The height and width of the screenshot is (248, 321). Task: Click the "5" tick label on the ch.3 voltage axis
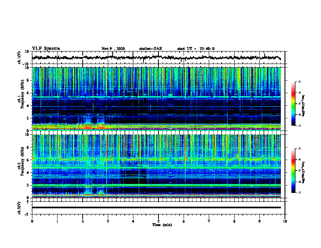click(28, 202)
